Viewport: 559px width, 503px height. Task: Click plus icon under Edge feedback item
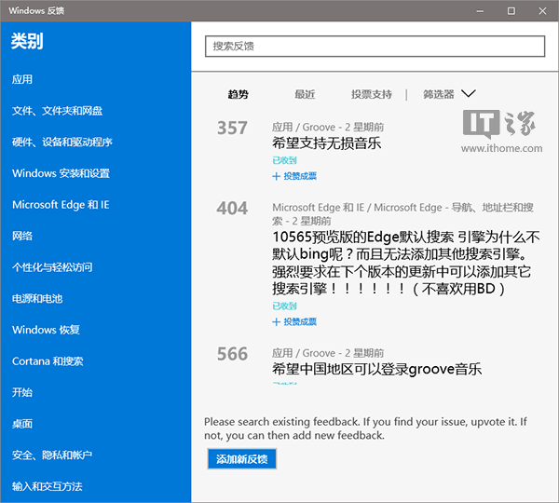point(276,322)
